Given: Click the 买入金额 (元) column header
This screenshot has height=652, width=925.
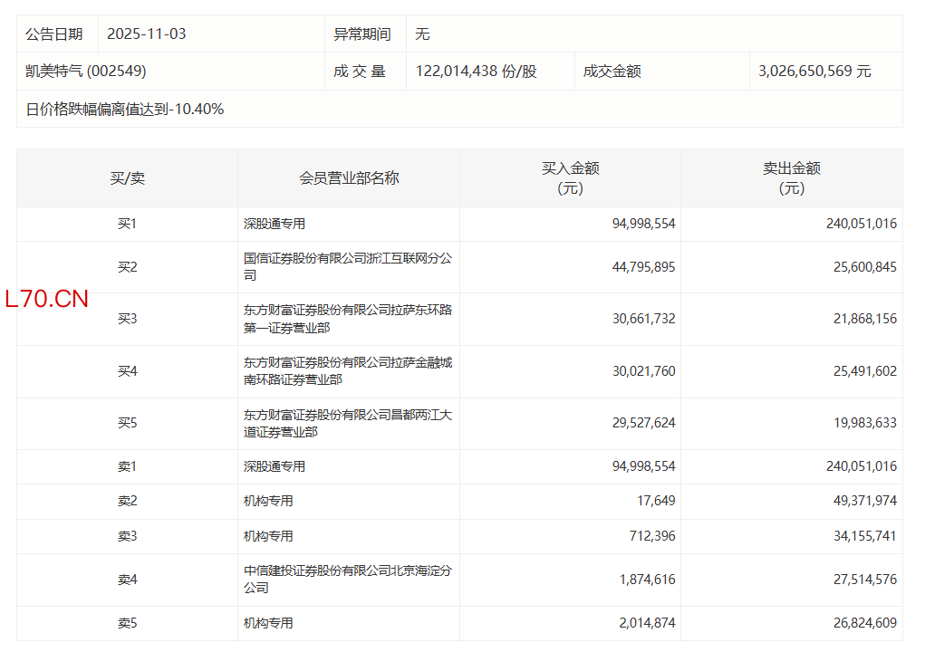Looking at the screenshot, I should [570, 178].
